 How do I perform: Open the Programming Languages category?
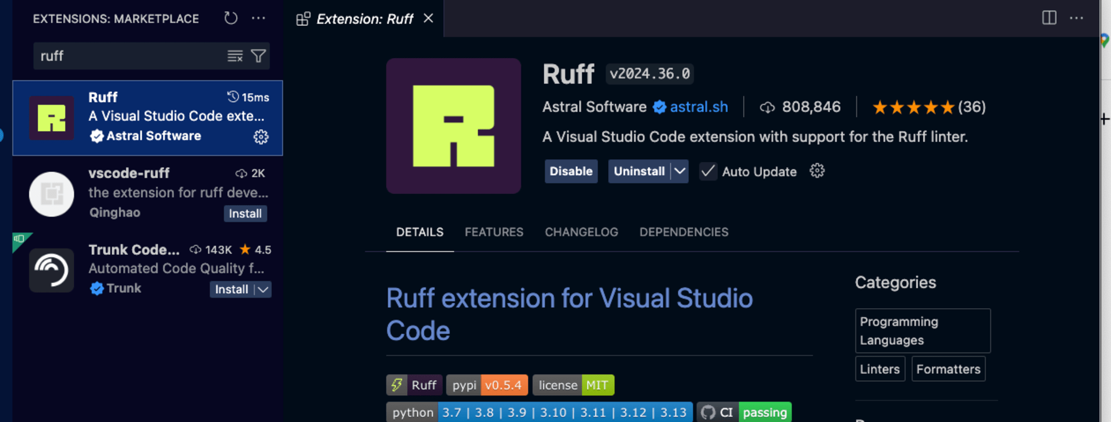click(923, 331)
